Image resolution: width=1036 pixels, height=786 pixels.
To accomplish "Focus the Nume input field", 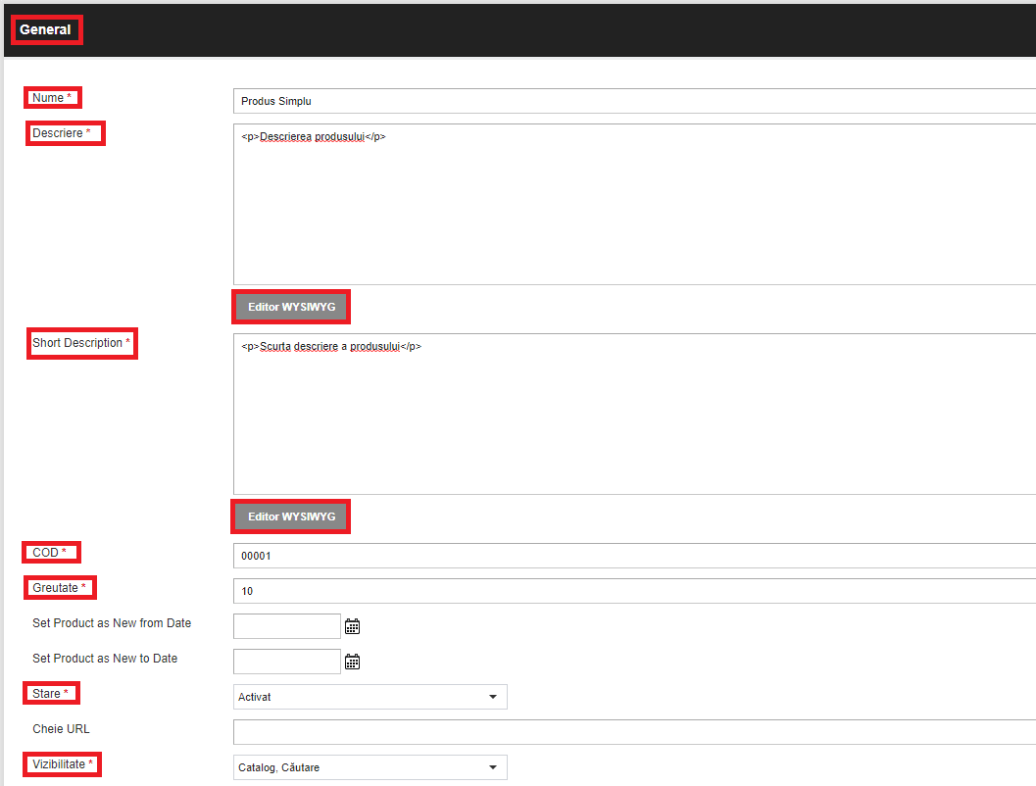I will [634, 101].
